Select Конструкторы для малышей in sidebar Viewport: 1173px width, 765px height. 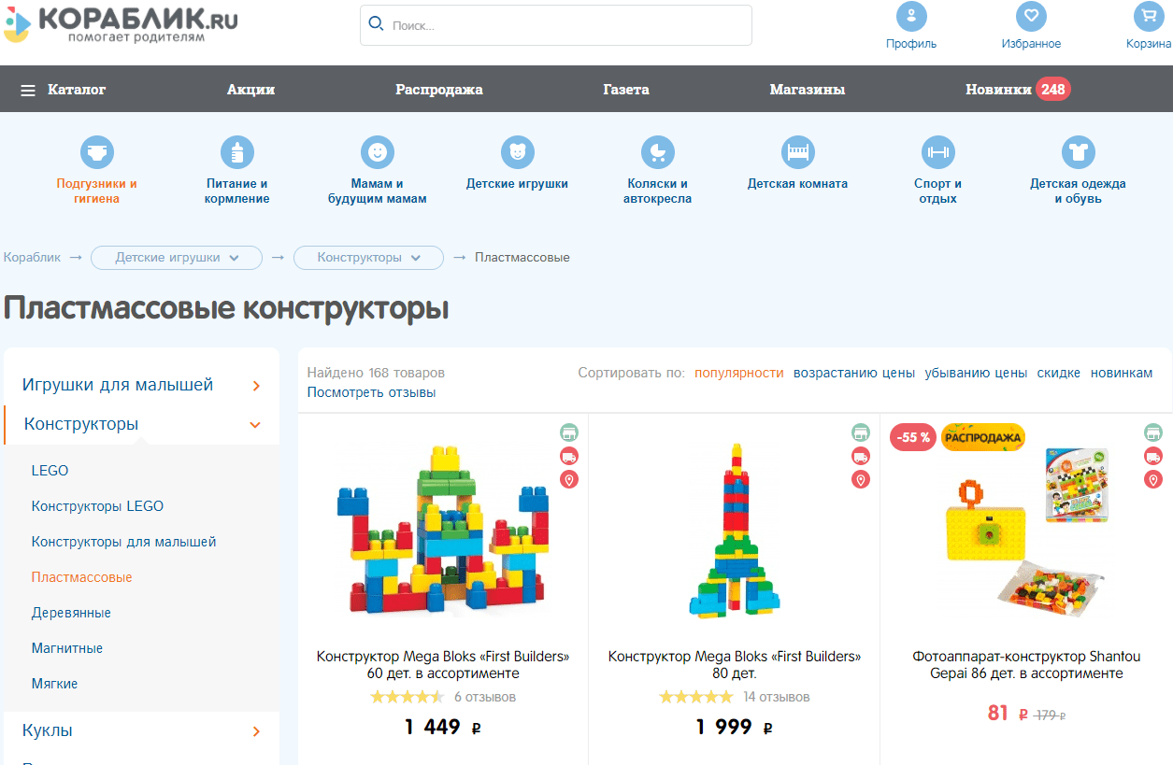[123, 542]
